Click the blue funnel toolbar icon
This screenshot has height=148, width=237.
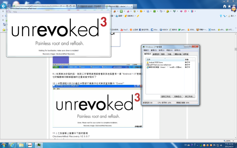[221, 16]
